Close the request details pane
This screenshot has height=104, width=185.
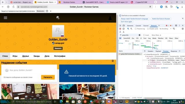pos(145,51)
